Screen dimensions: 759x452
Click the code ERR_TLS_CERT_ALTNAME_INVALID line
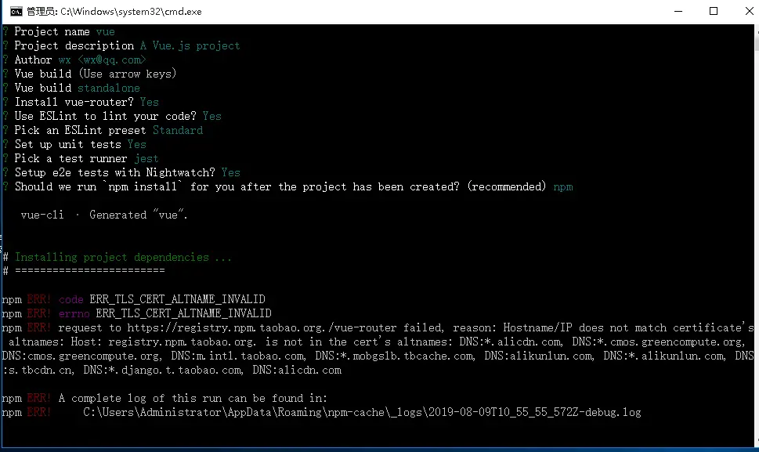click(x=161, y=299)
